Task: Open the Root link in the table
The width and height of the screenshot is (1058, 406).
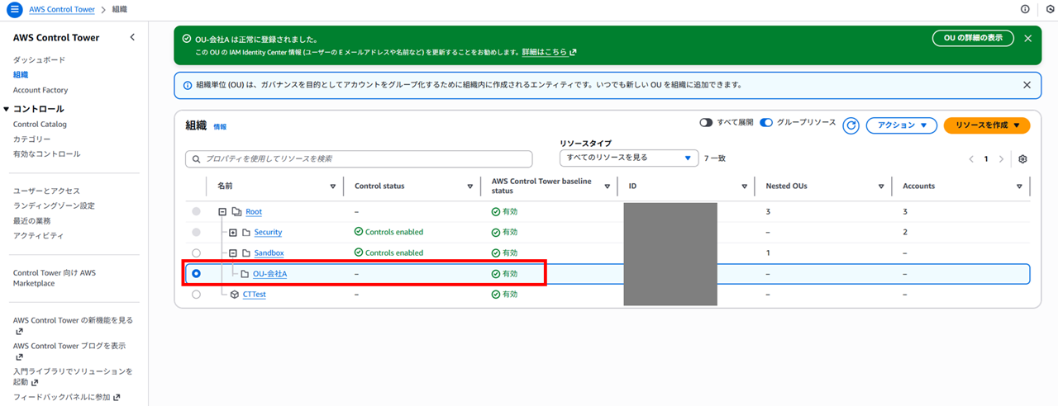Action: tap(254, 212)
